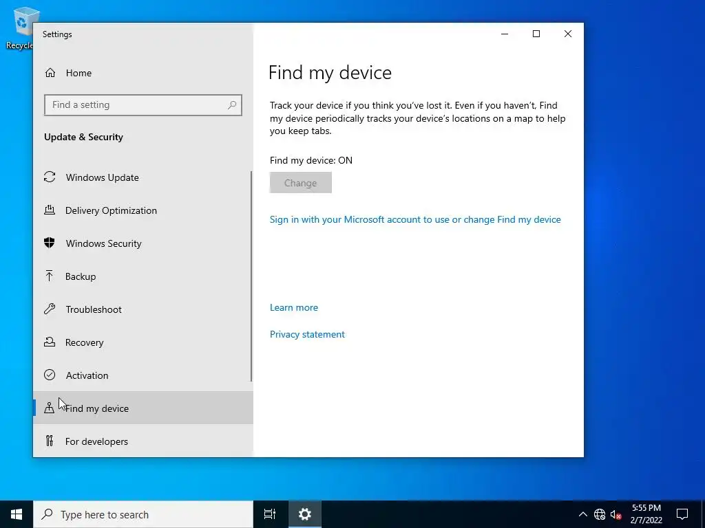705x528 pixels.
Task: Click the Troubleshoot wrench icon
Action: (50, 309)
